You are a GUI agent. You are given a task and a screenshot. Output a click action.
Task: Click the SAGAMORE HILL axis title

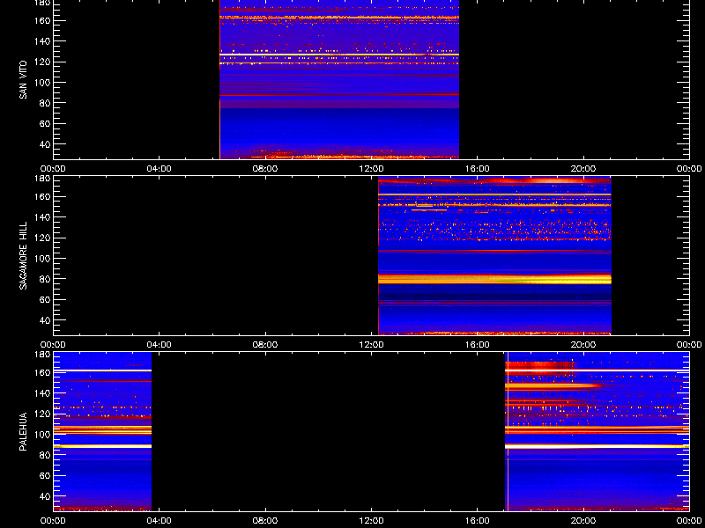click(23, 255)
